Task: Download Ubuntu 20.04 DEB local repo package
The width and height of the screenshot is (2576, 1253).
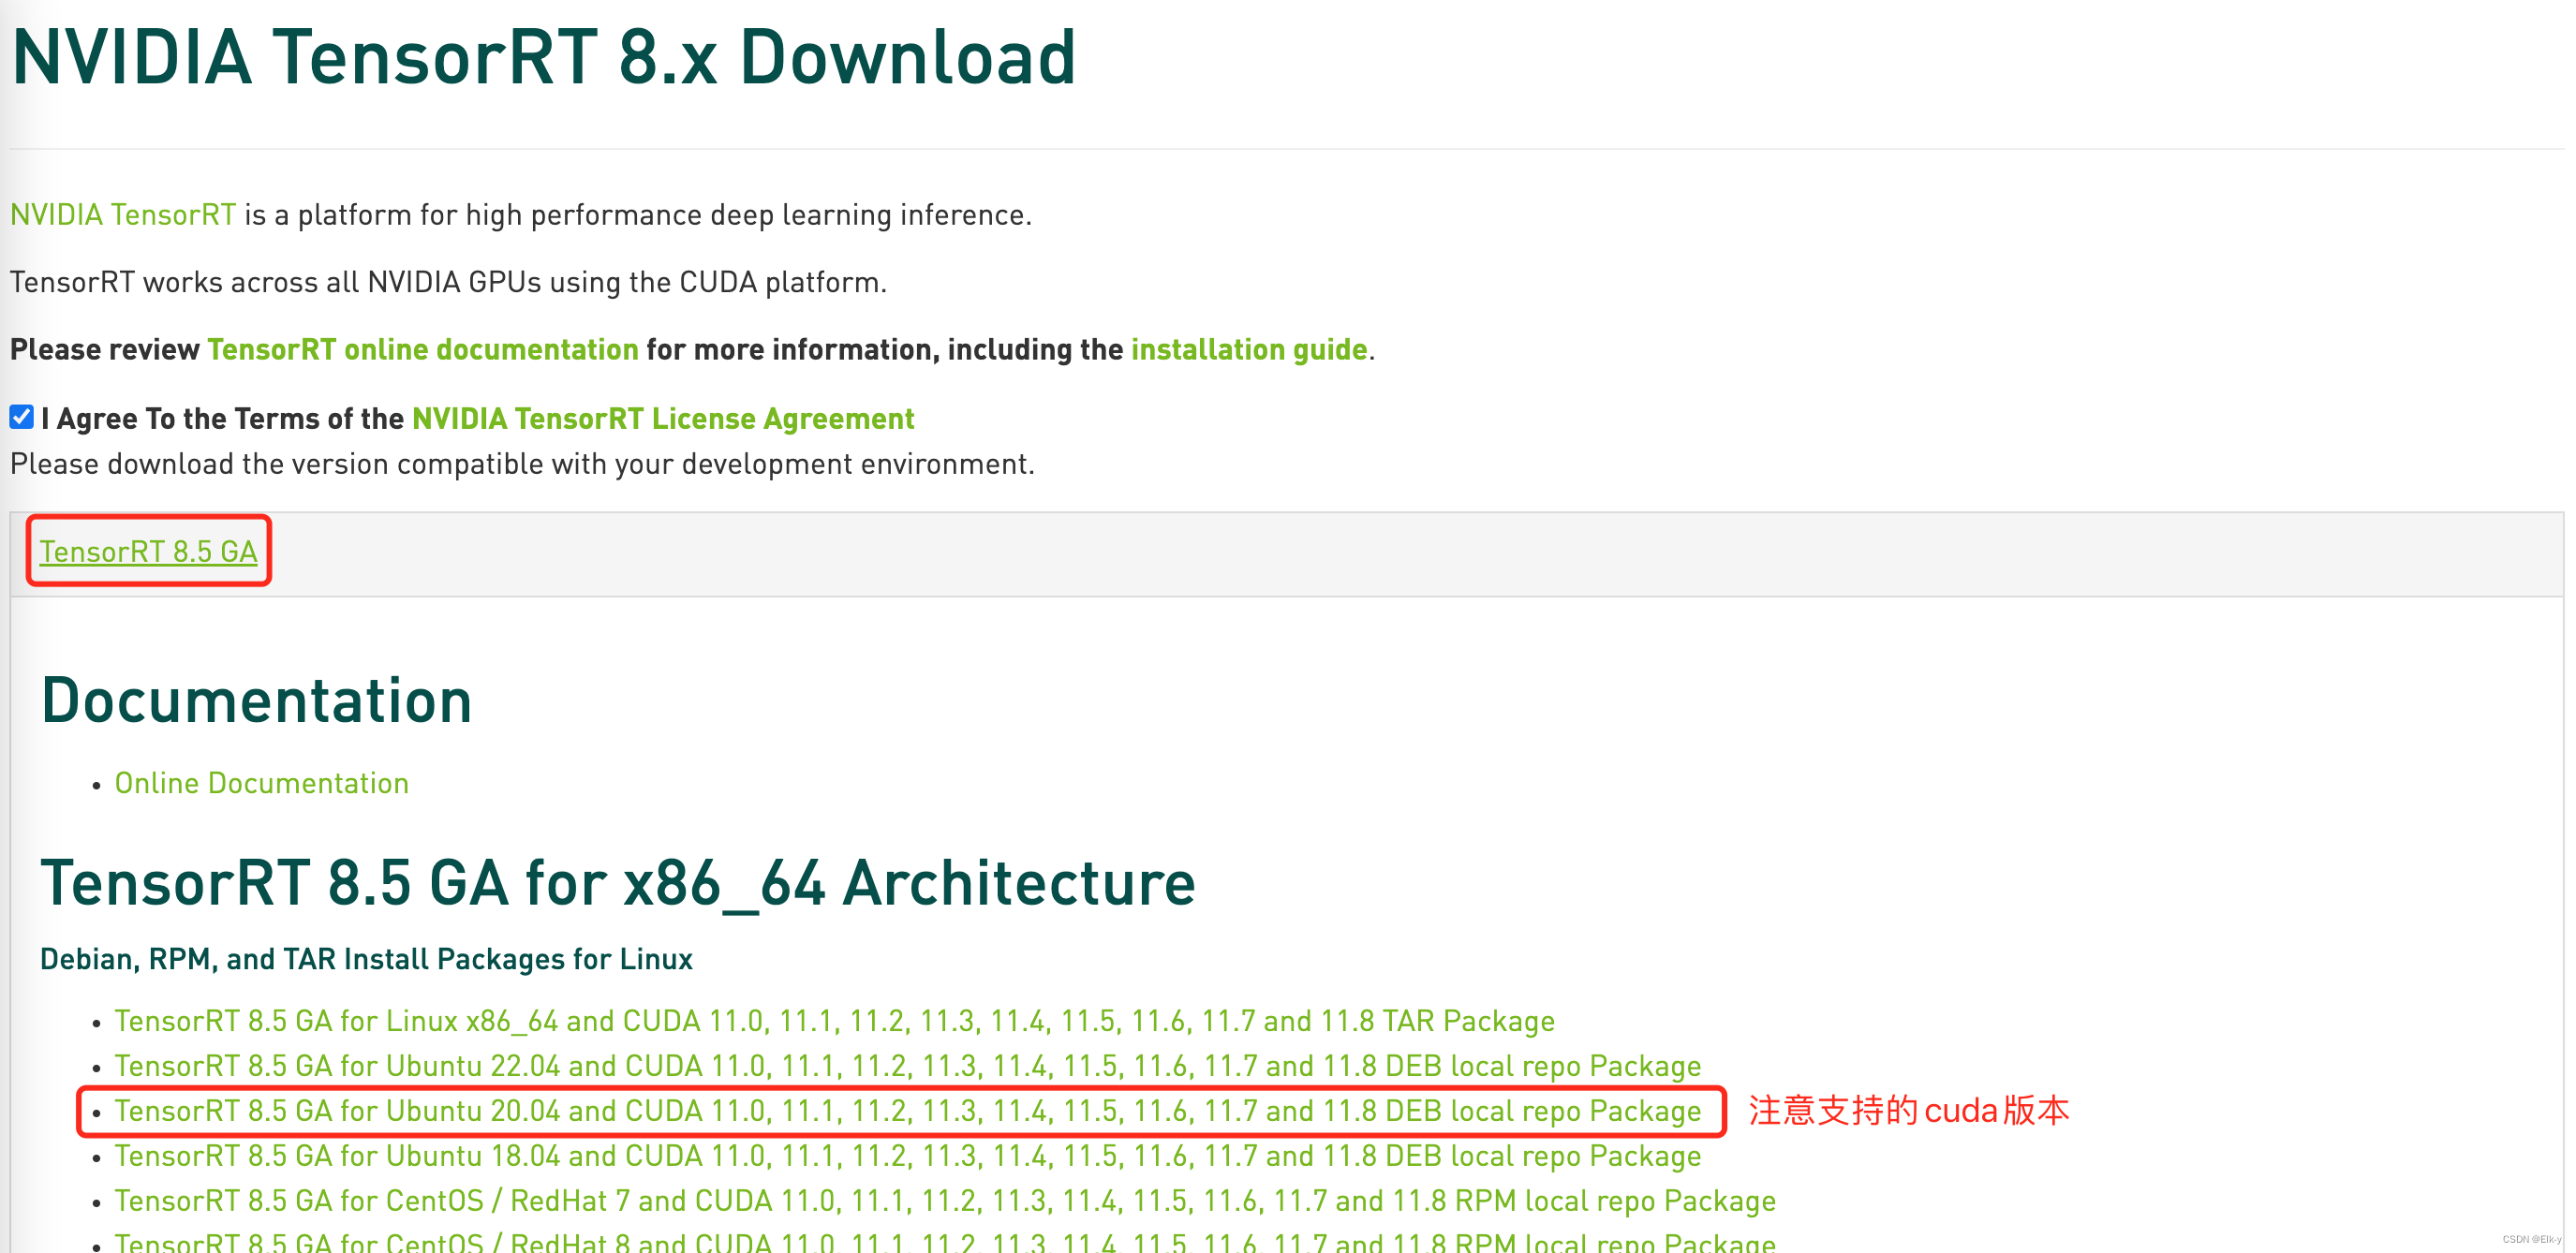Action: [x=908, y=1111]
